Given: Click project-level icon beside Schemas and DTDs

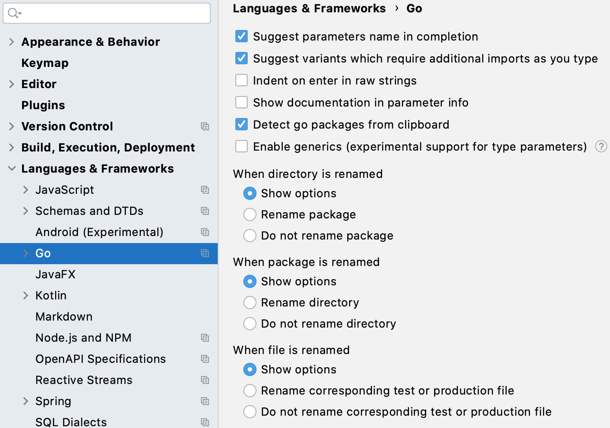Looking at the screenshot, I should pos(205,211).
